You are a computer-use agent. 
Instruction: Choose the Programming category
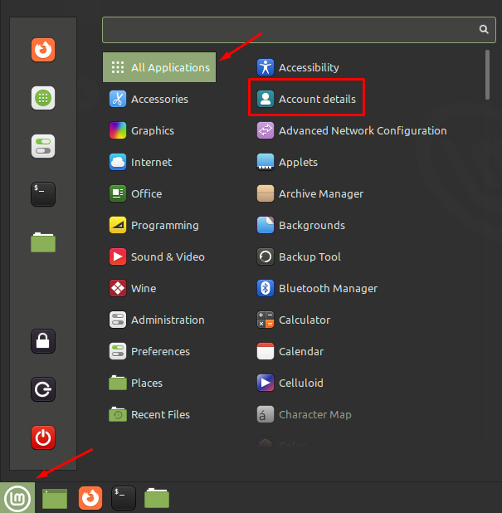(164, 225)
